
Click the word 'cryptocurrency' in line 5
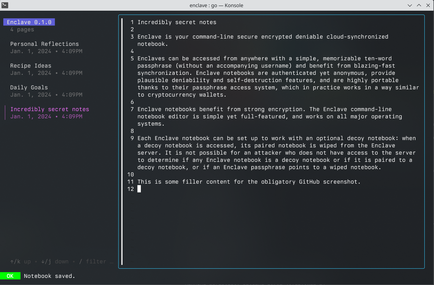(x=172, y=95)
